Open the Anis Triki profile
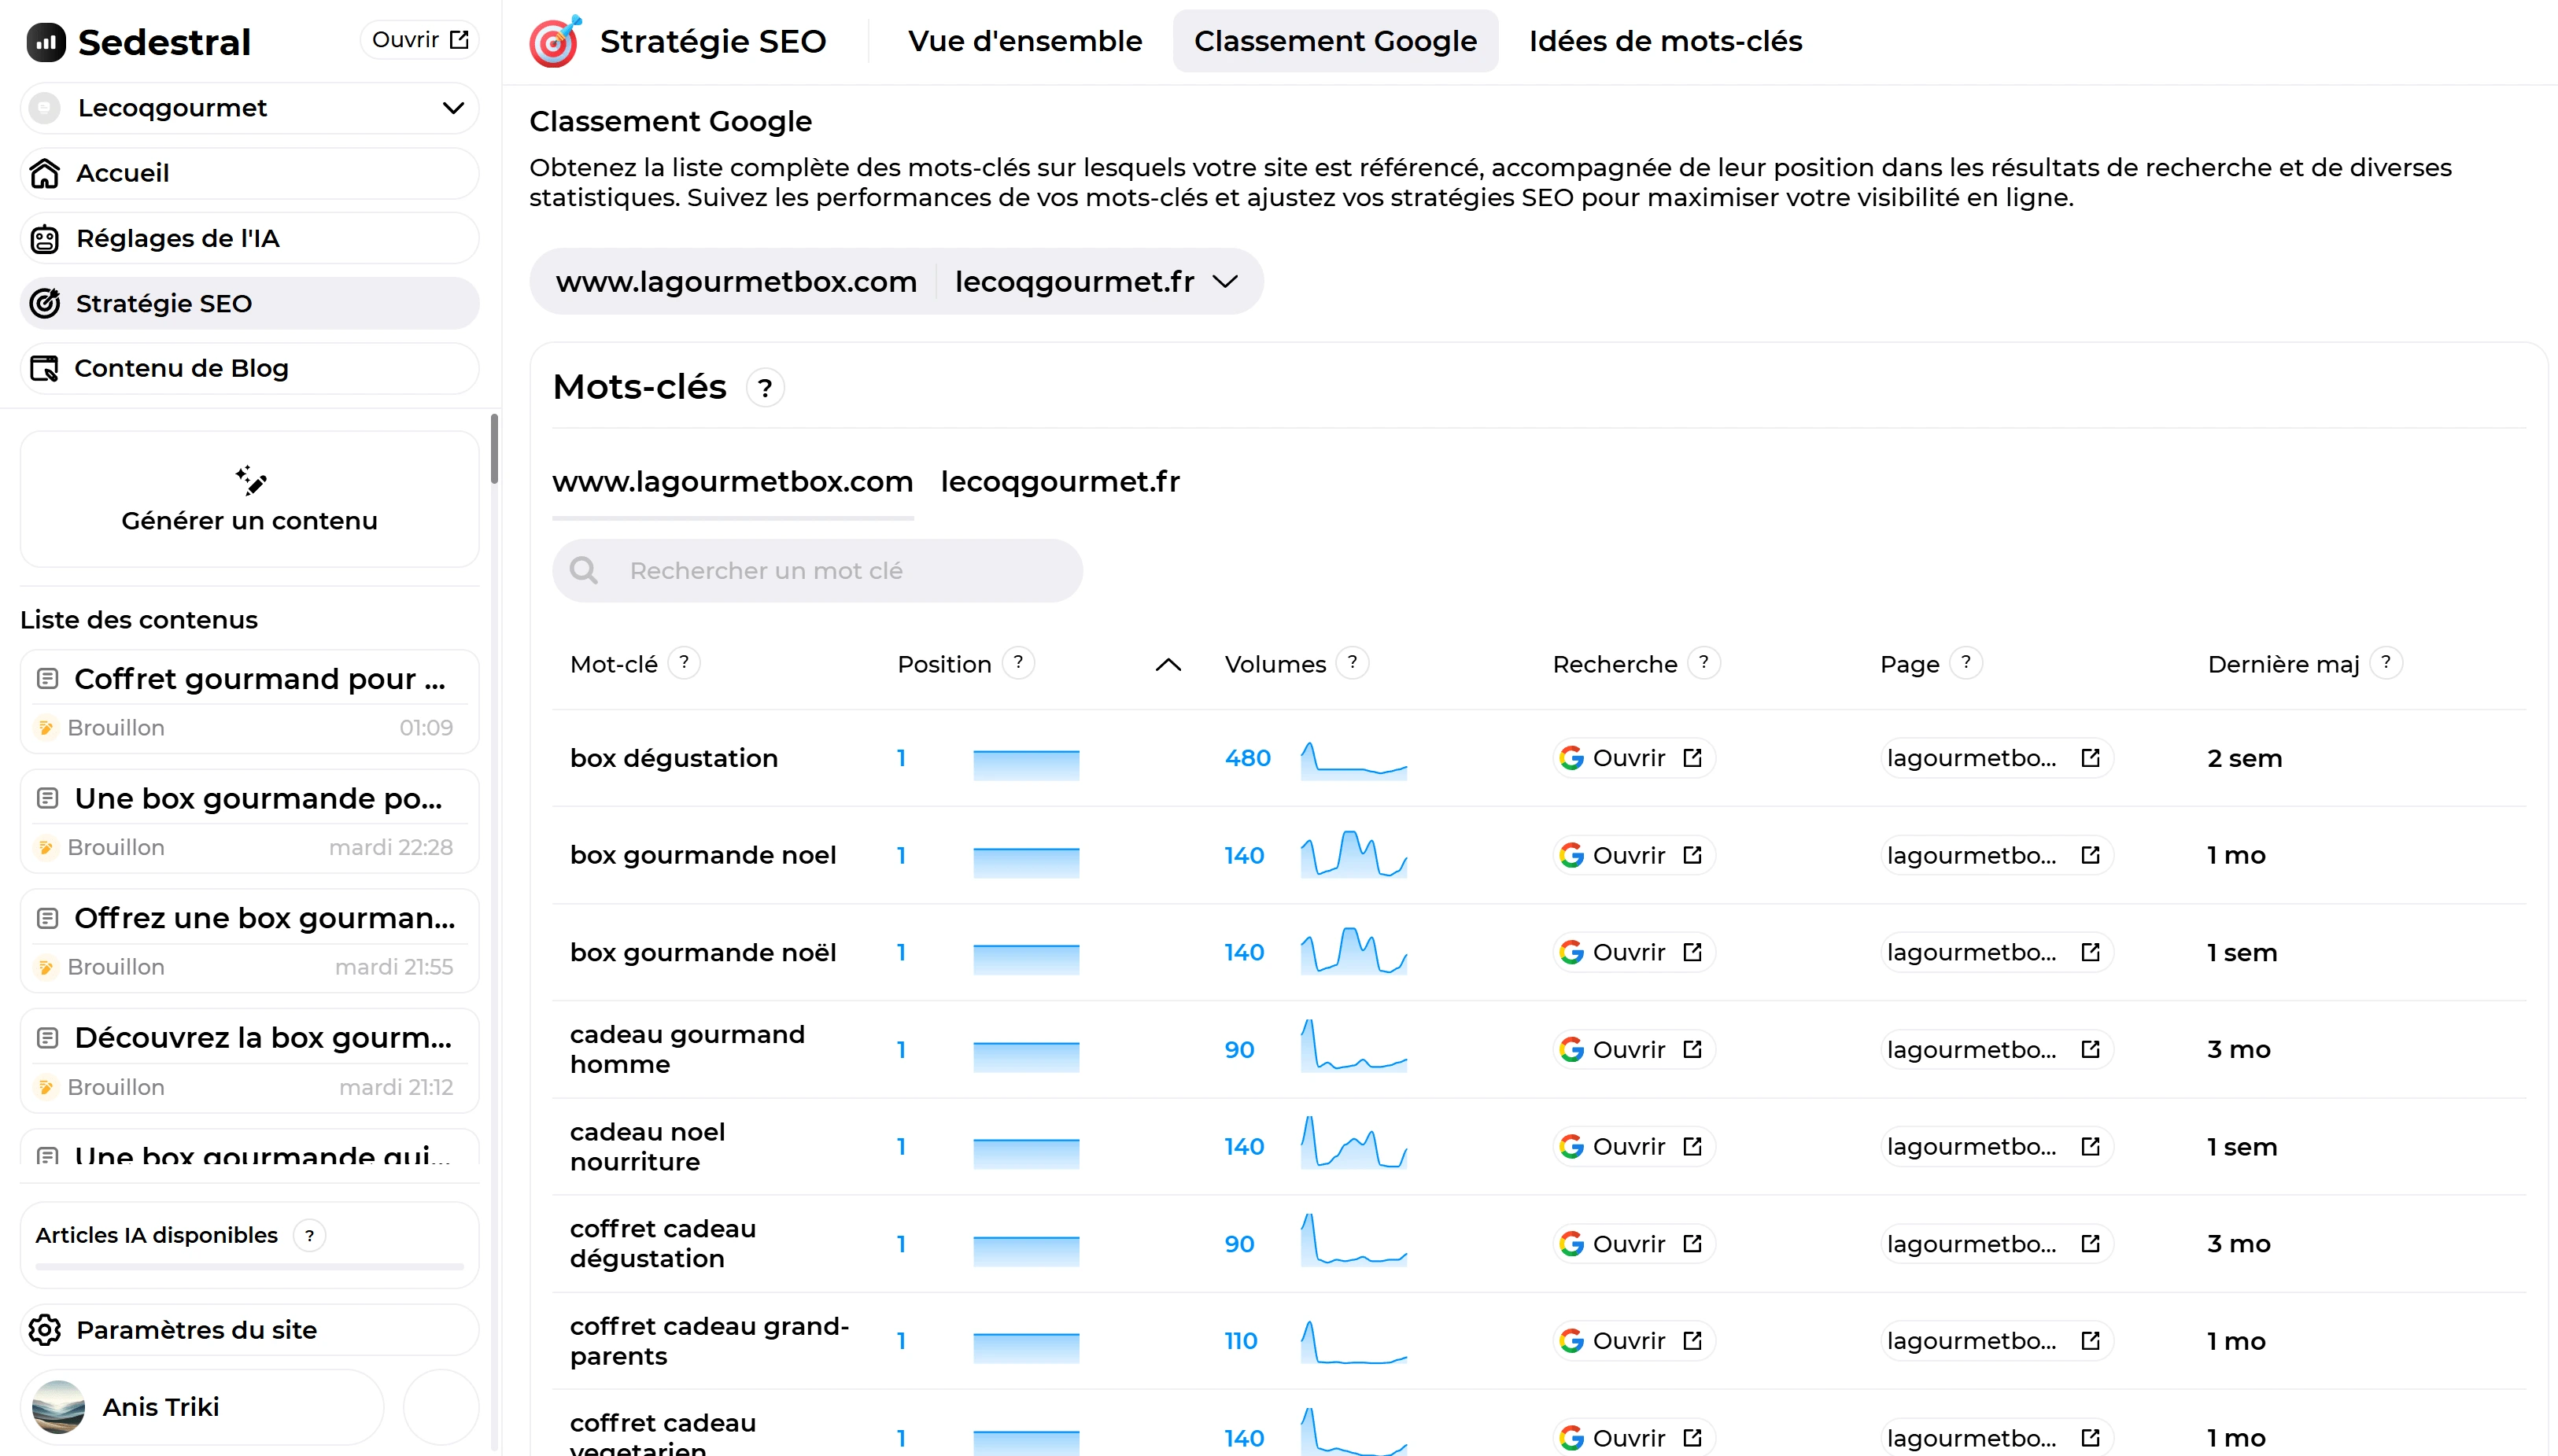The width and height of the screenshot is (2558, 1456). point(203,1407)
